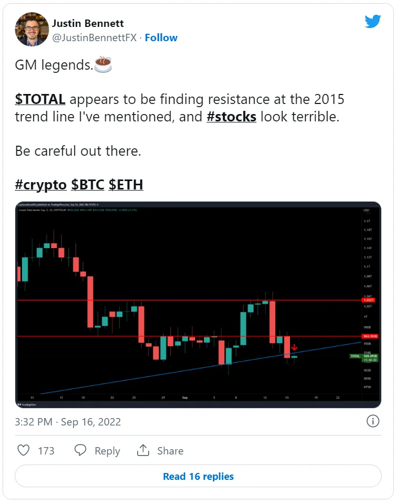Open the $TOTAL cashtag link
The width and height of the screenshot is (397, 502).
[40, 99]
